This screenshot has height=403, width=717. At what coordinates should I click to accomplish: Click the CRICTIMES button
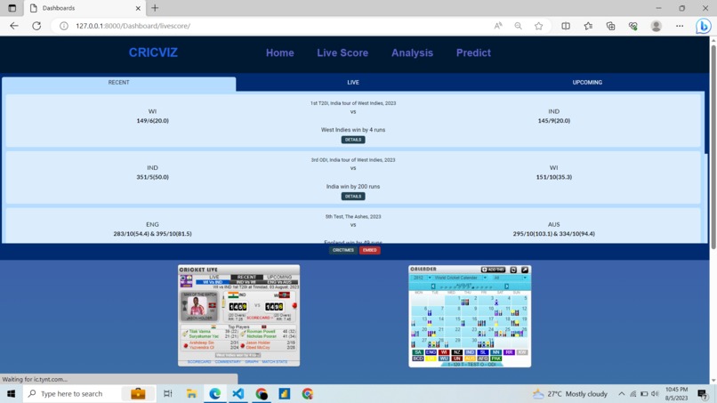point(343,250)
